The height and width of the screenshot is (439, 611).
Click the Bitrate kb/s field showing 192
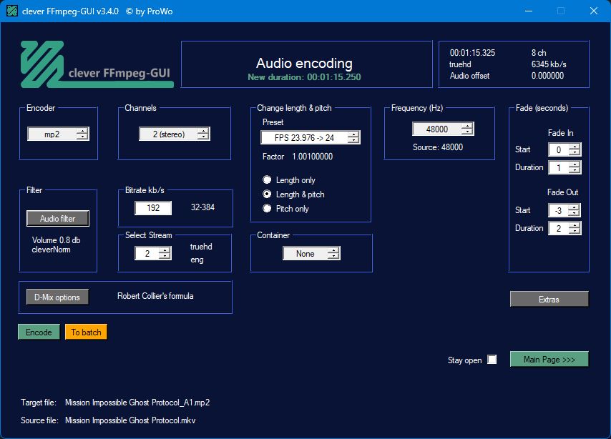pos(153,208)
